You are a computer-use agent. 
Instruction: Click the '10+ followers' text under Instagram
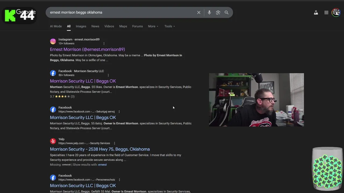(66, 43)
